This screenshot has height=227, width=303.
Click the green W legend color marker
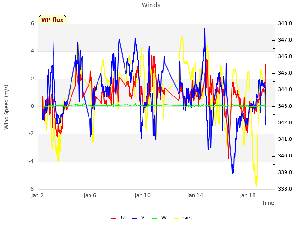(155, 218)
